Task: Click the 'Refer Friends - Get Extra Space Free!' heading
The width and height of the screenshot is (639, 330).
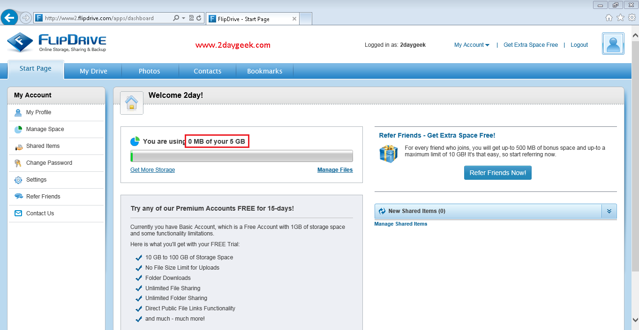Action: (437, 135)
